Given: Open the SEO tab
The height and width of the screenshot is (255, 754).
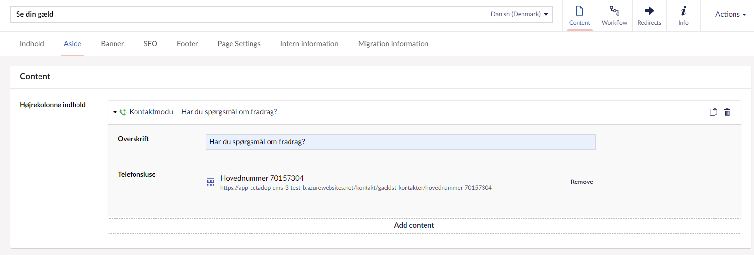Looking at the screenshot, I should 150,44.
